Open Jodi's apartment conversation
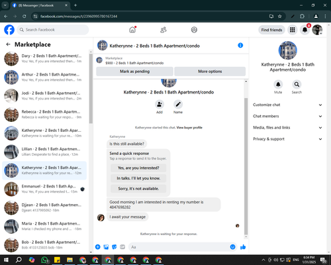331x265 pixels. 44,96
